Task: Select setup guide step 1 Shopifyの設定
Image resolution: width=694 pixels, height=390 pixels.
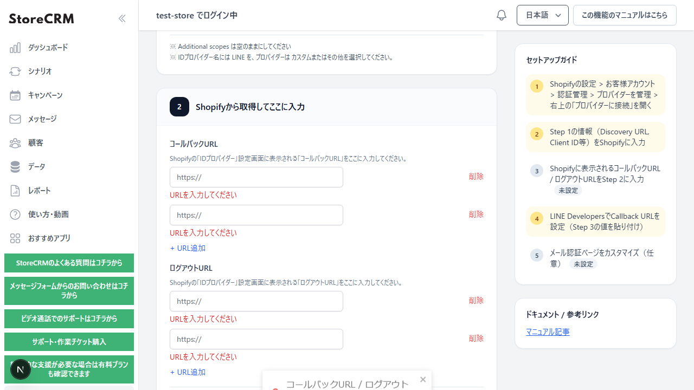Action: click(595, 95)
